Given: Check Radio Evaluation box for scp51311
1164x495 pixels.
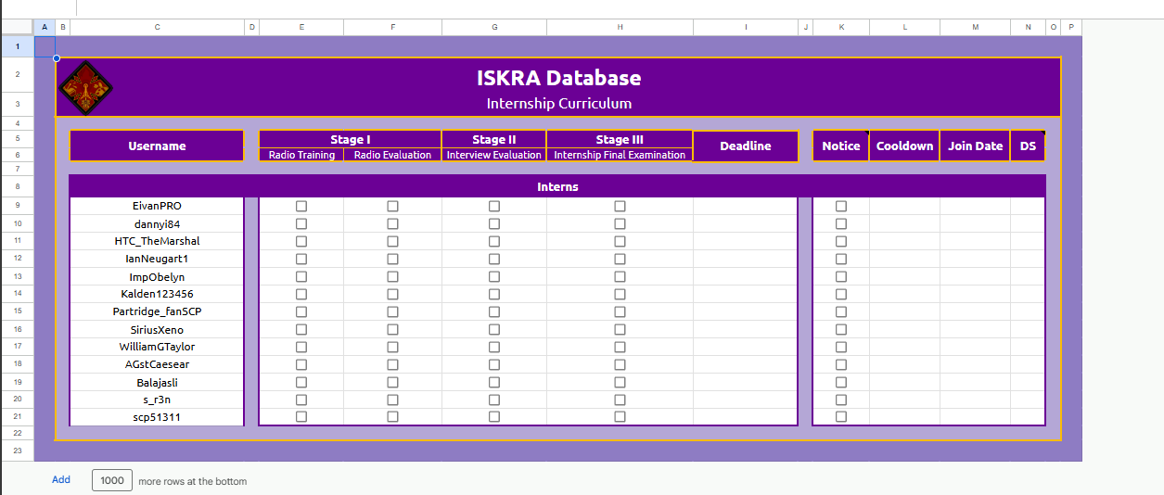Looking at the screenshot, I should pos(392,417).
